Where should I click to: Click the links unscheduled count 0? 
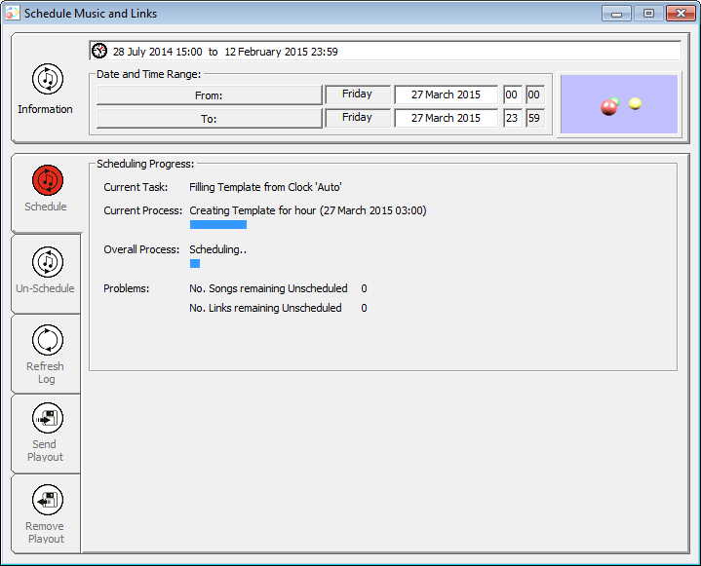pos(364,308)
